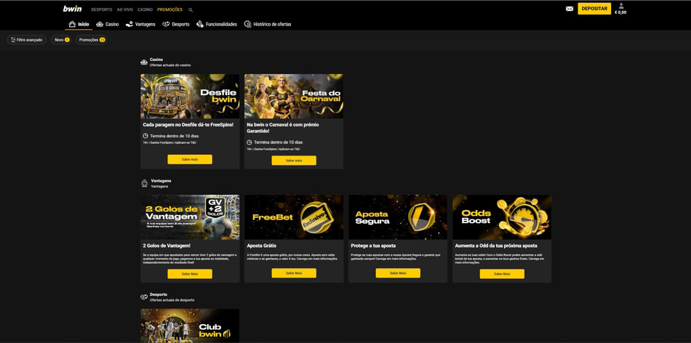Open the Filtro avançado filter

point(26,40)
